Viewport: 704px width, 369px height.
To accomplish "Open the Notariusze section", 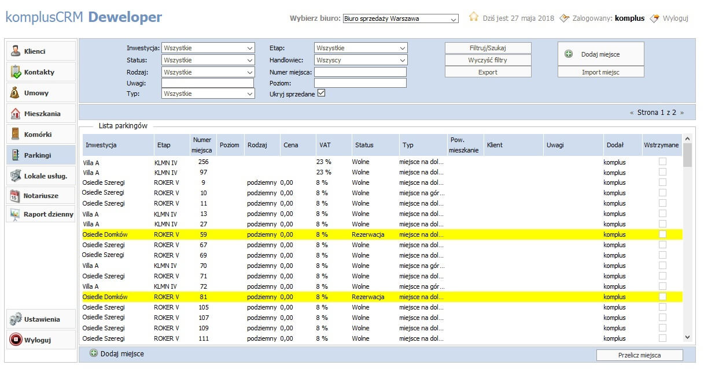I will pyautogui.click(x=41, y=196).
